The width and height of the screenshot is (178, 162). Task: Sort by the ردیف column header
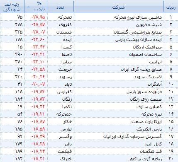pyautogui.click(x=171, y=7)
